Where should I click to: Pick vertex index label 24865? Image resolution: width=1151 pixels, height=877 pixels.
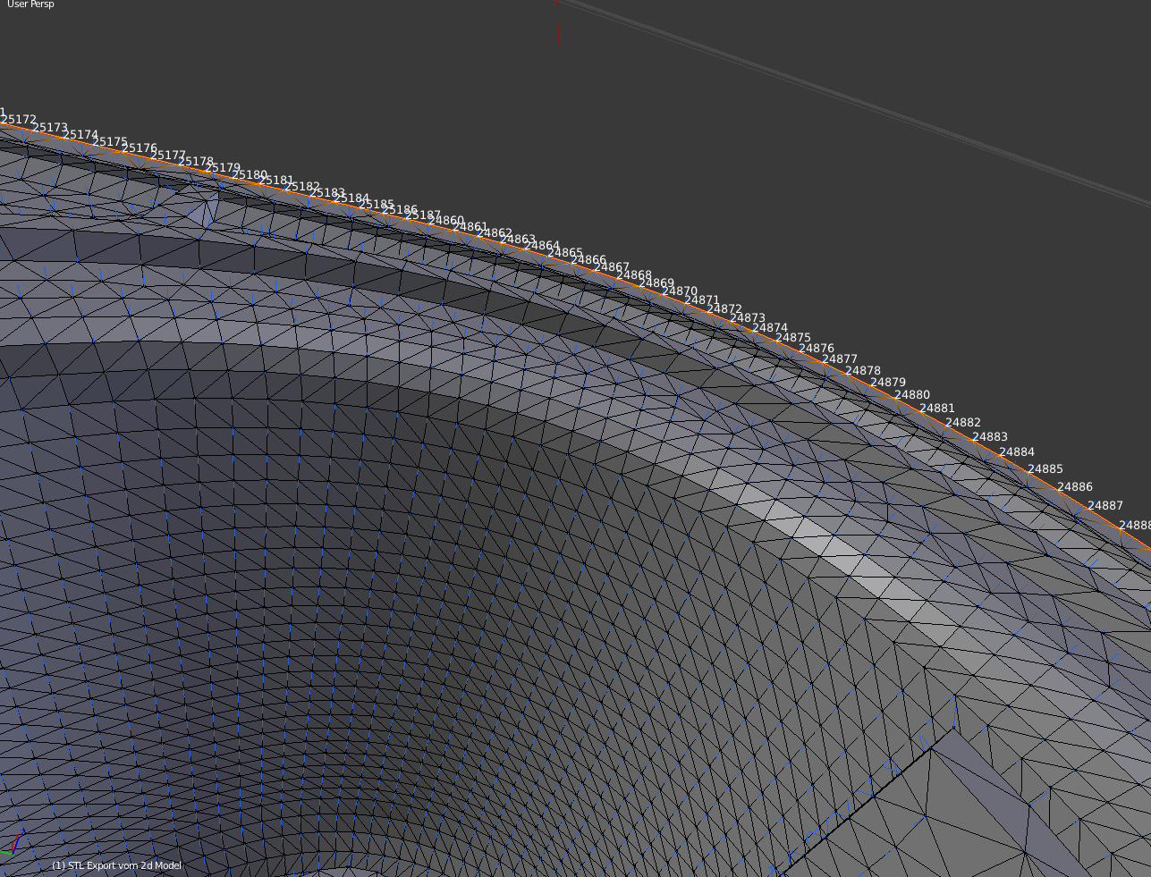point(564,253)
